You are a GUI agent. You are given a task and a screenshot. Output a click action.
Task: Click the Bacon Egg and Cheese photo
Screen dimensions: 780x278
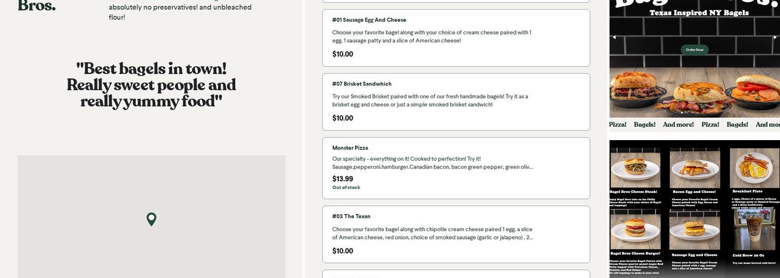tap(694, 167)
